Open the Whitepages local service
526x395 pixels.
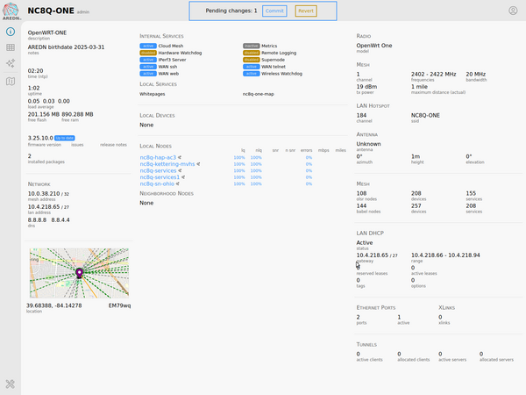(x=152, y=93)
